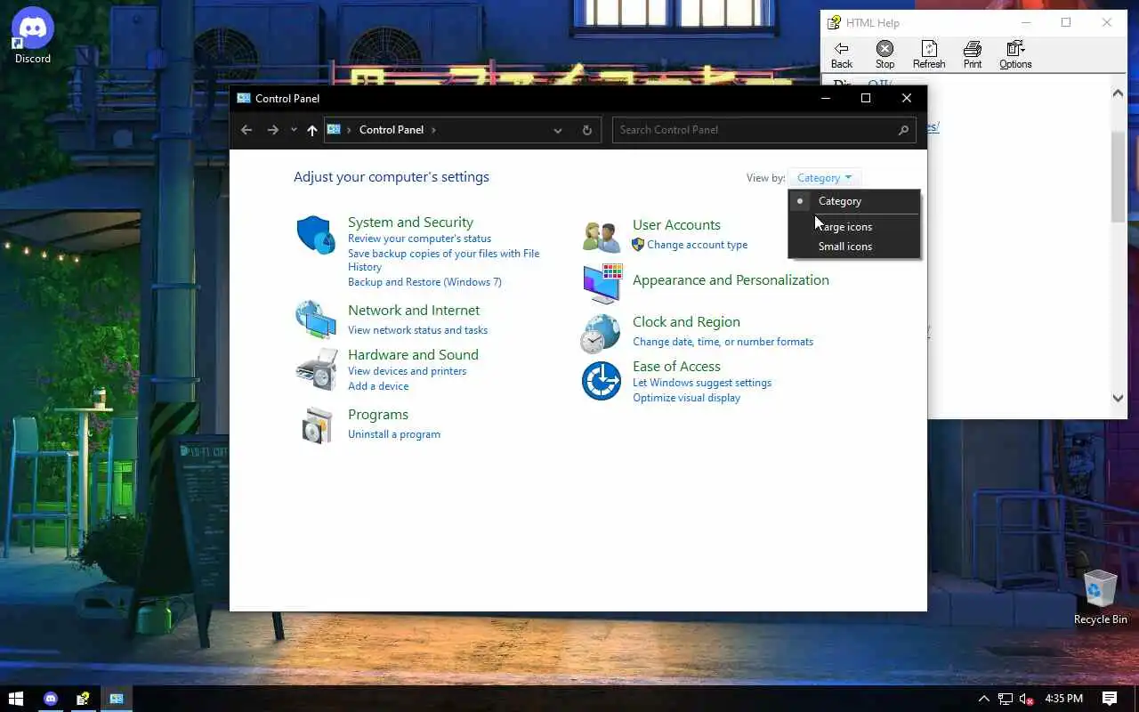Click Stop icon in HTML Help toolbar

pyautogui.click(x=885, y=54)
